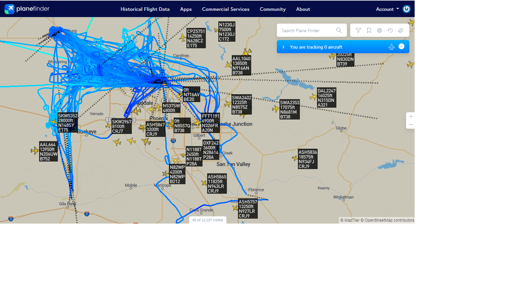Open the playback history clock icon
This screenshot has height=283, width=509.
tap(390, 31)
